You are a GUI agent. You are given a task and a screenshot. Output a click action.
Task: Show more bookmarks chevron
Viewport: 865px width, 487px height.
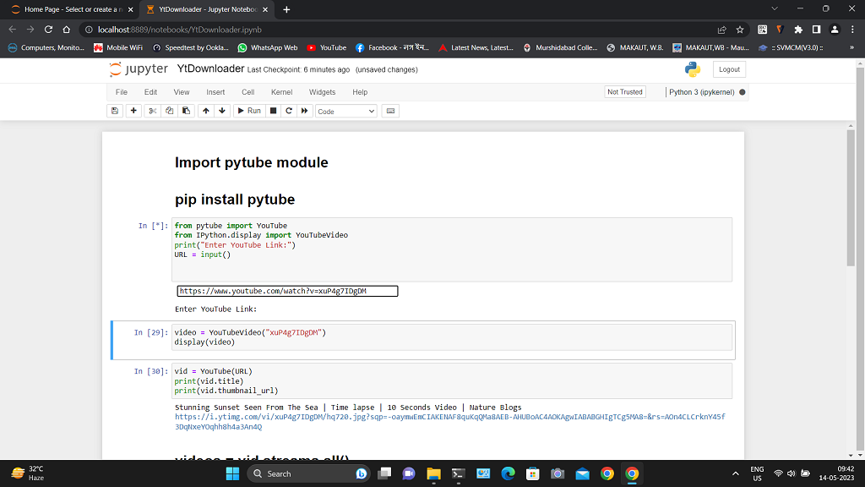(x=851, y=47)
